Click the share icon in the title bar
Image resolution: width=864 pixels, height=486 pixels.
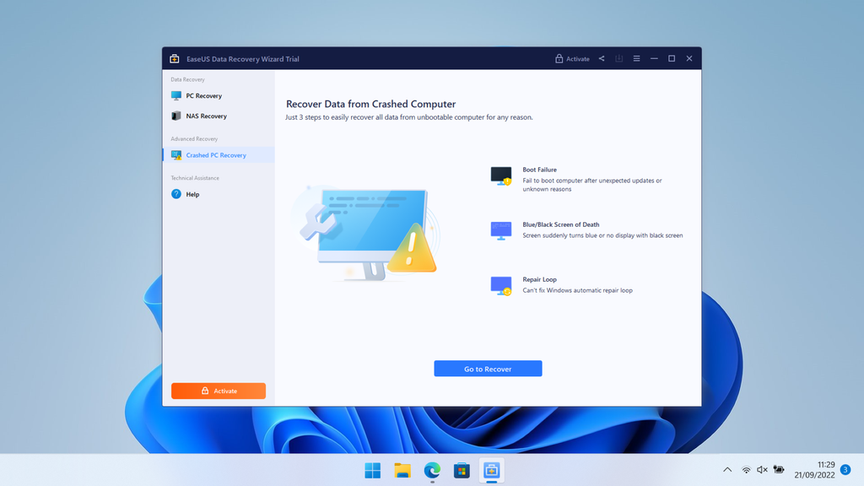point(602,58)
